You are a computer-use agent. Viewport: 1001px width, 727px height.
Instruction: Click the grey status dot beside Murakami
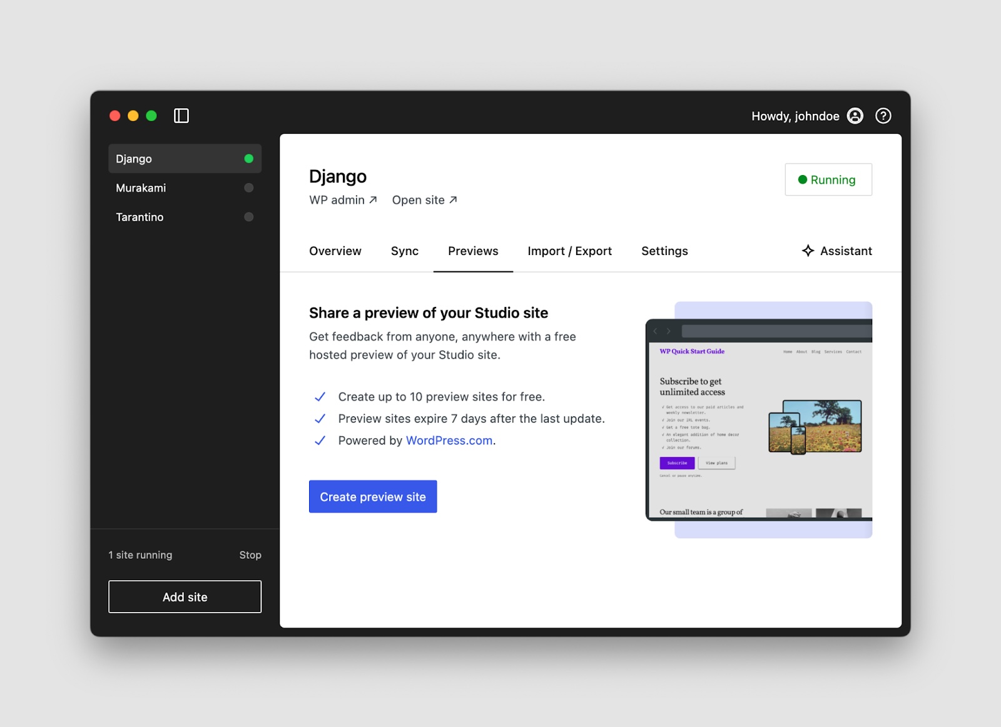coord(248,188)
